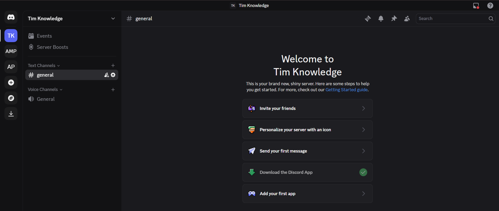Open Notification Settings bell
The width and height of the screenshot is (499, 211).
pyautogui.click(x=381, y=18)
